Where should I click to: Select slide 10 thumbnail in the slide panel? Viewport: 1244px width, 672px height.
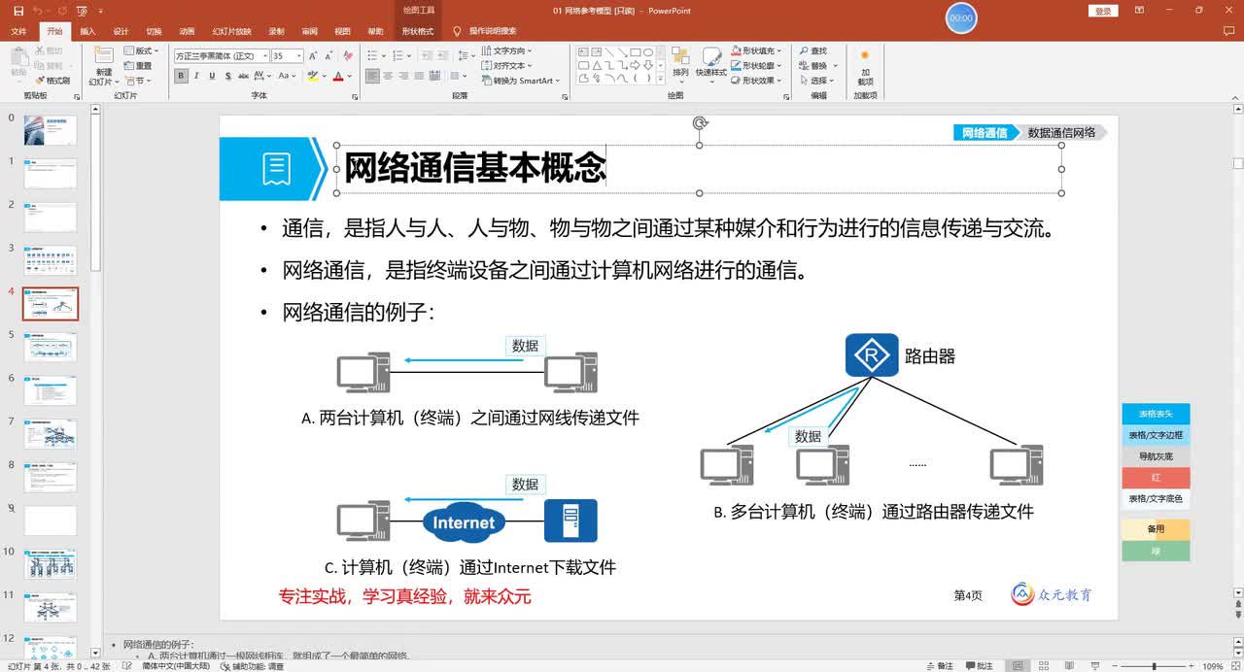pyautogui.click(x=51, y=563)
